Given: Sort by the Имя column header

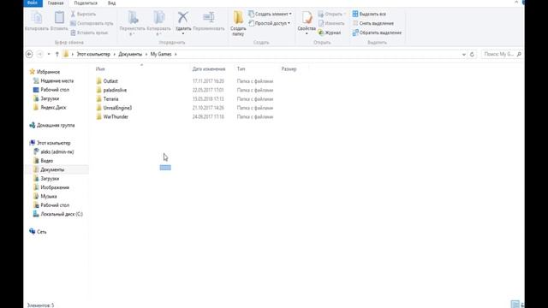Looking at the screenshot, I should [100, 68].
